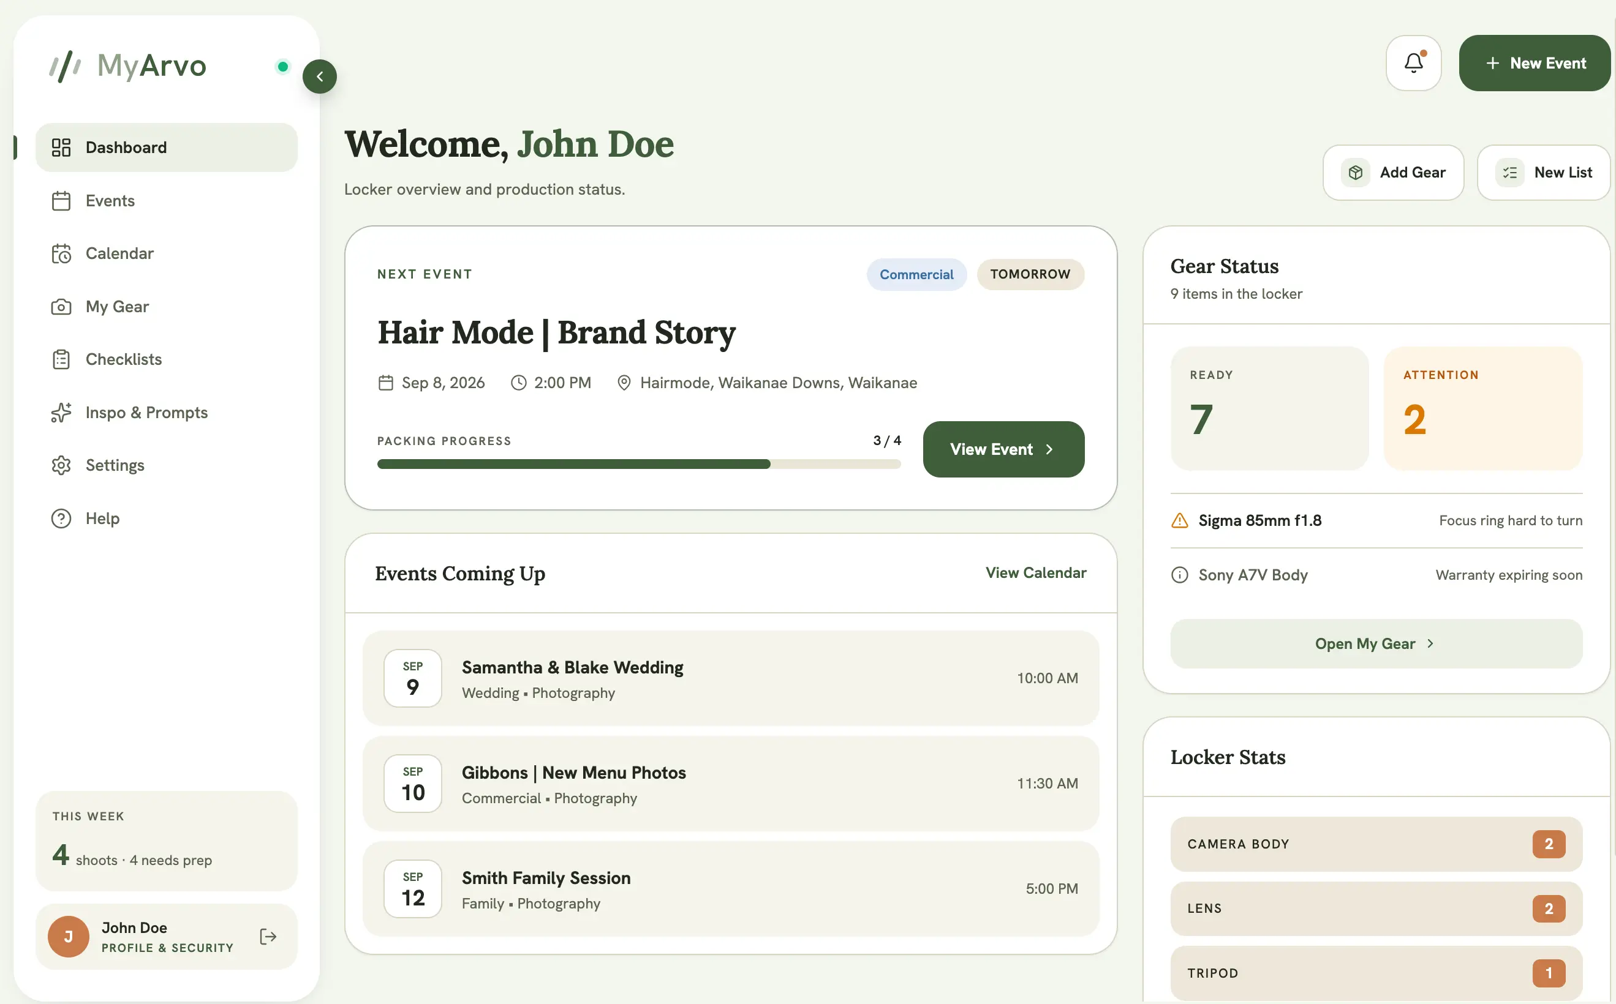Create a New Event

(x=1535, y=63)
